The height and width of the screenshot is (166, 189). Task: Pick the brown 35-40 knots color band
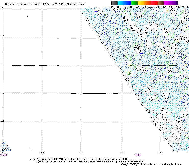[x=161, y=3]
